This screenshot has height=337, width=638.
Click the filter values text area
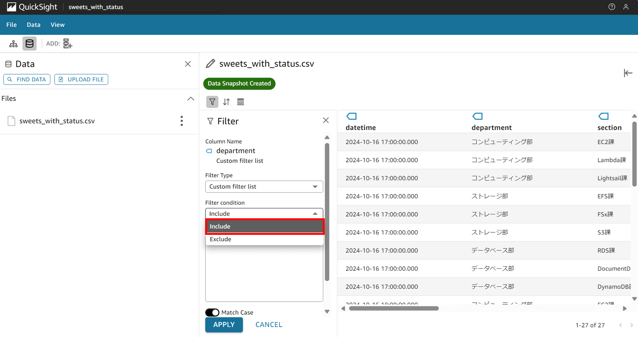[x=264, y=274]
